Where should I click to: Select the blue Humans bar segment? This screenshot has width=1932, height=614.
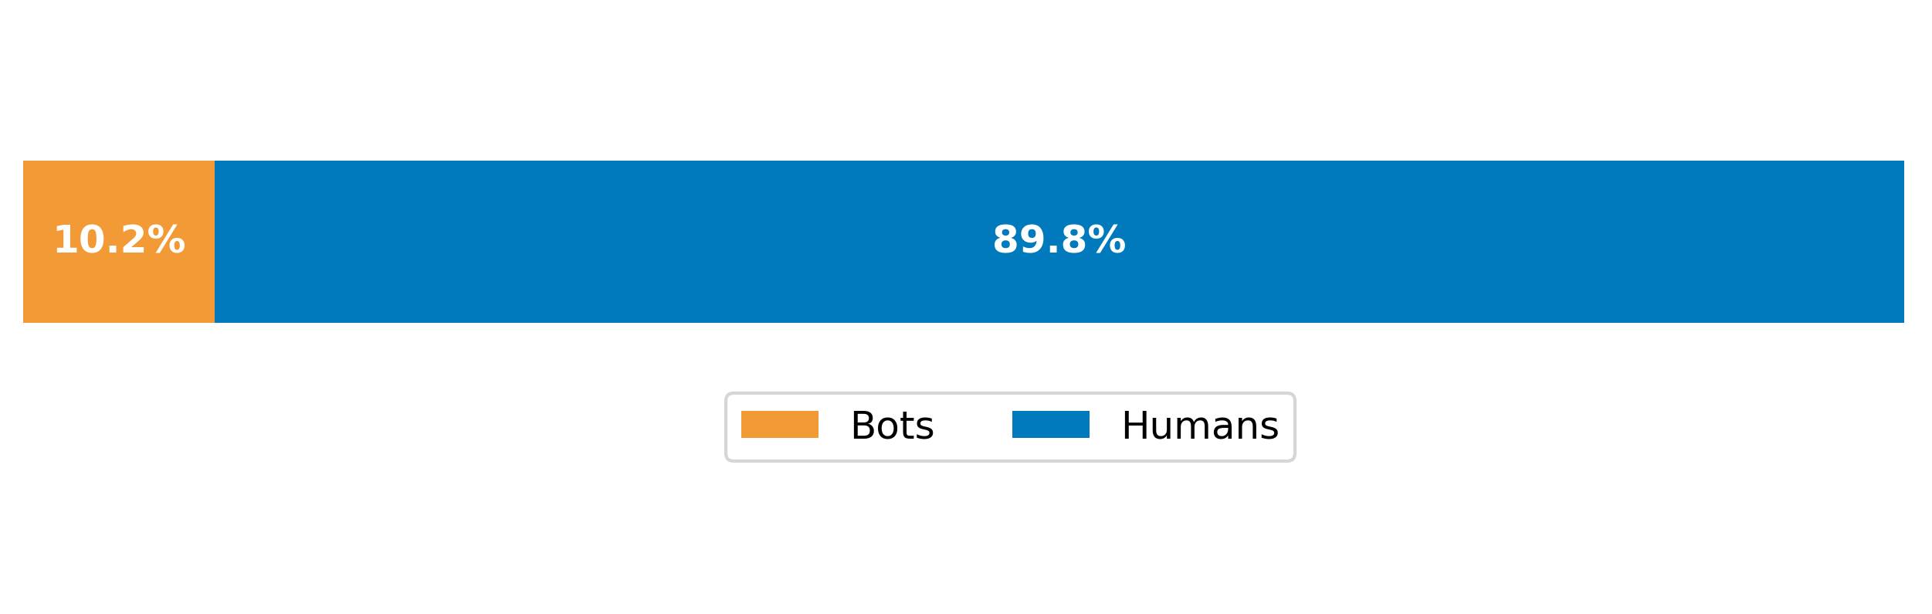point(1059,242)
